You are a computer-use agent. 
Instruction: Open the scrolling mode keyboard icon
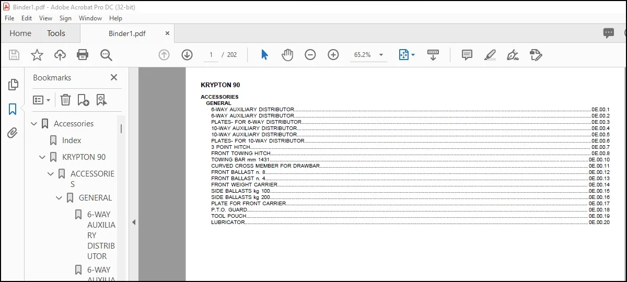pos(433,55)
